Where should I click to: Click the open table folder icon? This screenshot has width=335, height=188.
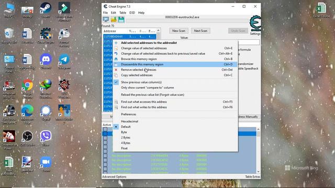pos(114,20)
